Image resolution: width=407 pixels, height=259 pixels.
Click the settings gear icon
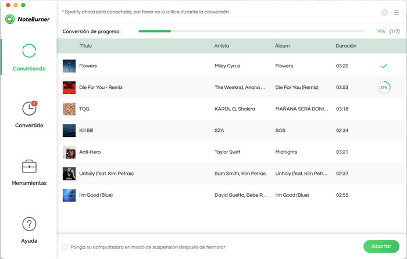click(x=384, y=12)
